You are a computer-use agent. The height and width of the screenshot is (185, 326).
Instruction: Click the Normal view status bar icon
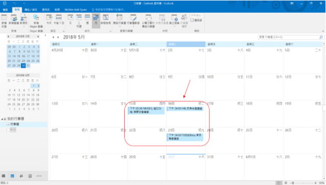[279, 183]
